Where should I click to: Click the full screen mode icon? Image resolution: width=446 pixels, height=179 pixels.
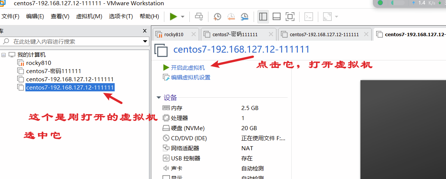pyautogui.click(x=290, y=17)
